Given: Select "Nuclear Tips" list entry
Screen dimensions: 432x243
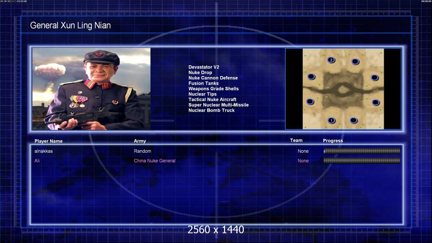Looking at the screenshot, I should (203, 94).
